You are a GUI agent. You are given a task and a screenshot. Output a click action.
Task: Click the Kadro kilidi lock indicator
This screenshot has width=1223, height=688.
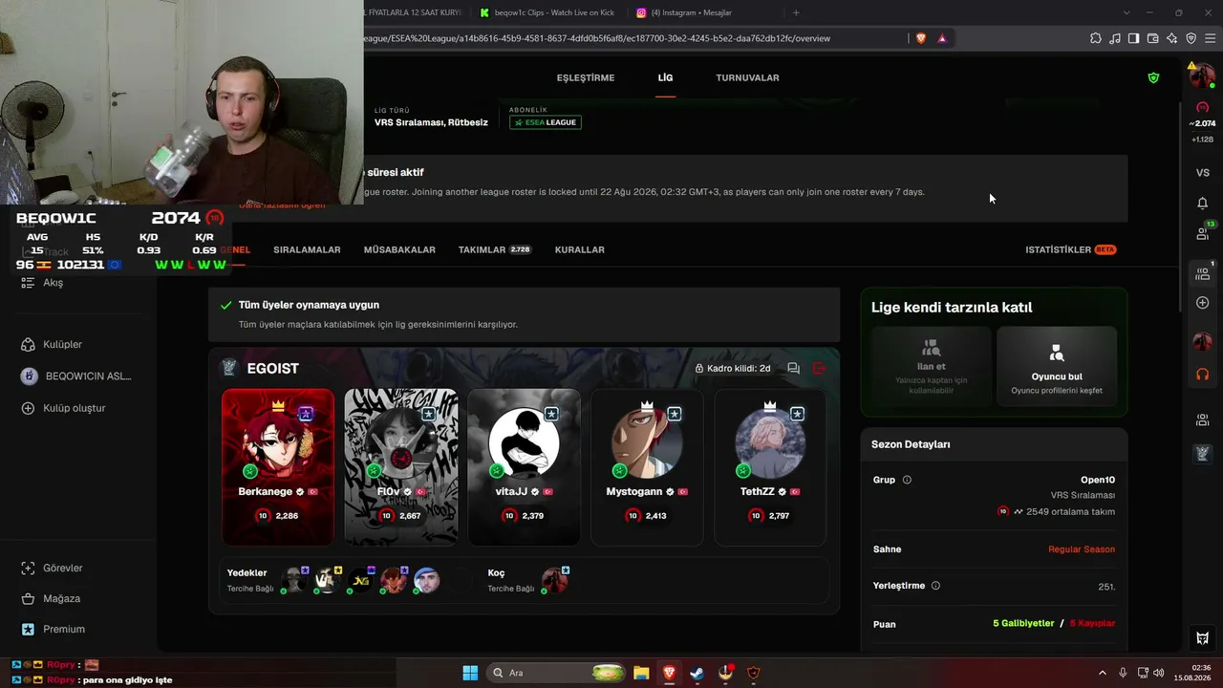[733, 368]
